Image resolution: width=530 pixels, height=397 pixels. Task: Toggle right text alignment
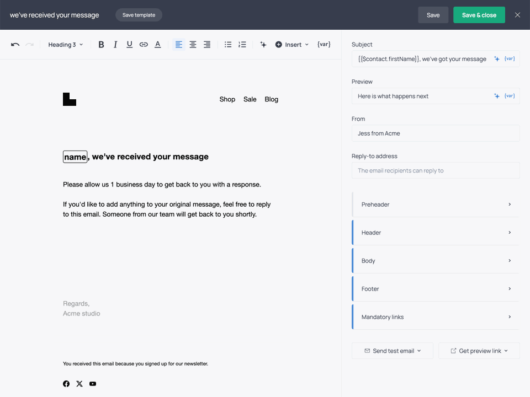(x=206, y=44)
